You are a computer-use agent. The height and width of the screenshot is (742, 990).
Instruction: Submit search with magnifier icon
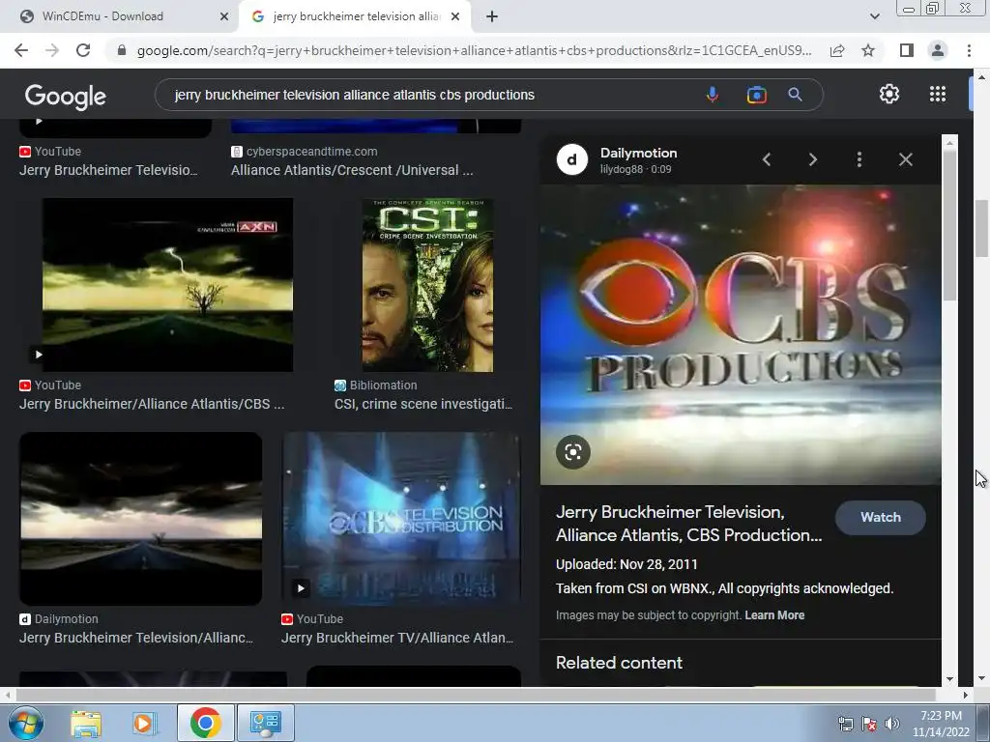[795, 95]
